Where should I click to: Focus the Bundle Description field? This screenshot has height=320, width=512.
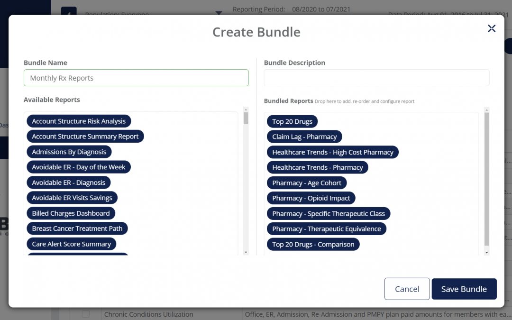[x=376, y=78]
